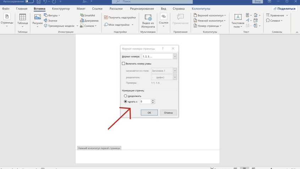Image resolution: width=300 pixels, height=169 pixels.
Task: Insert Значки icons from ribbon
Action: (x=46, y=21)
